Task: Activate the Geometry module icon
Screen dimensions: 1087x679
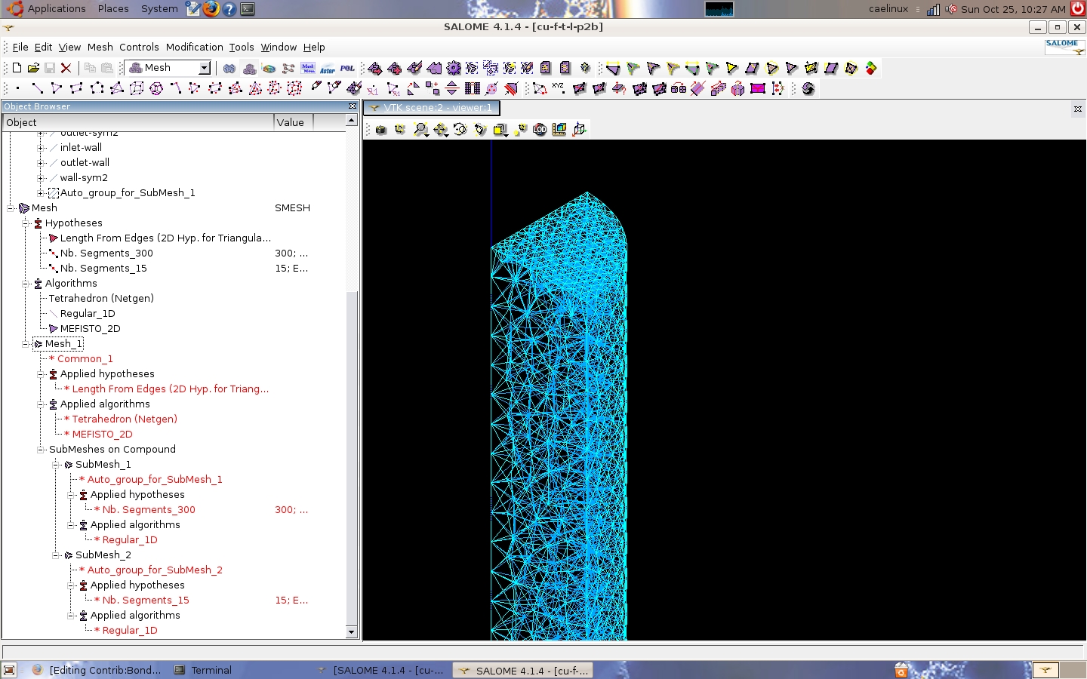Action: click(229, 68)
